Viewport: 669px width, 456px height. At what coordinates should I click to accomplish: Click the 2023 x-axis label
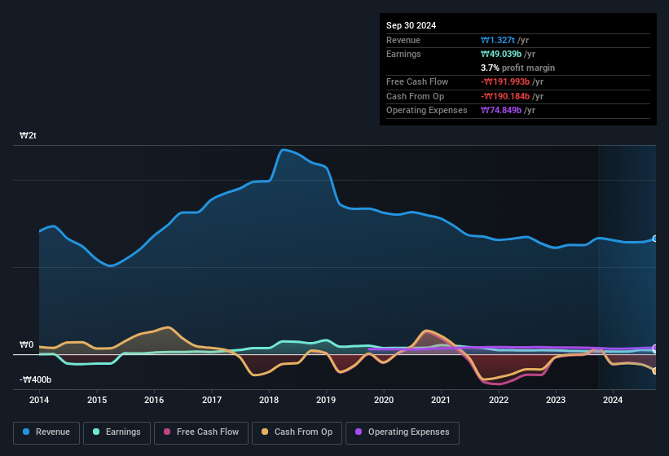point(556,400)
